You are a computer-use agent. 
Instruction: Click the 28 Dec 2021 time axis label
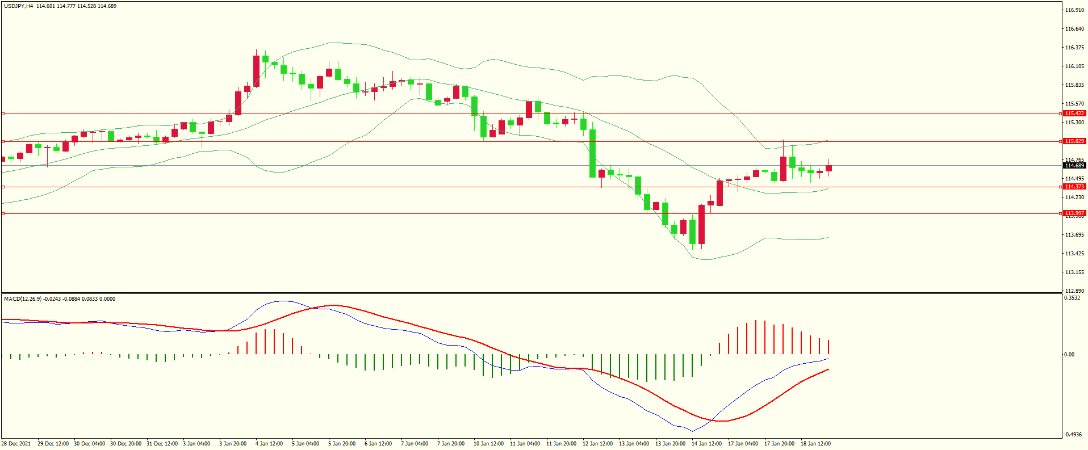point(16,444)
